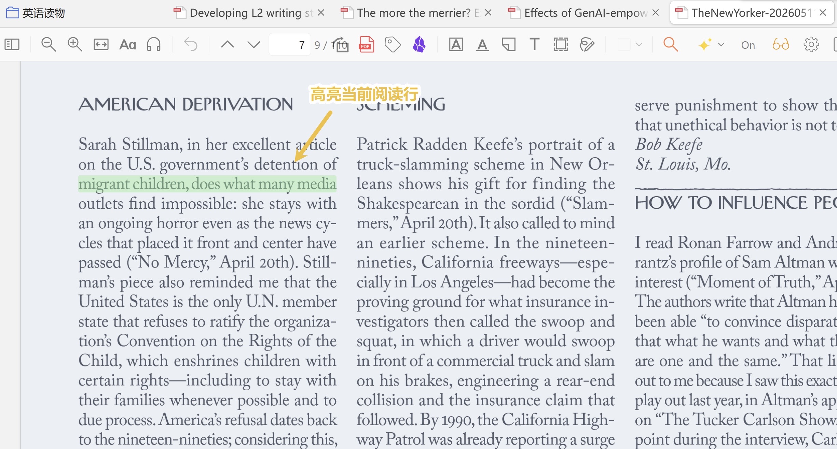Select the underline text tool
The height and width of the screenshot is (449, 837).
[x=482, y=44]
